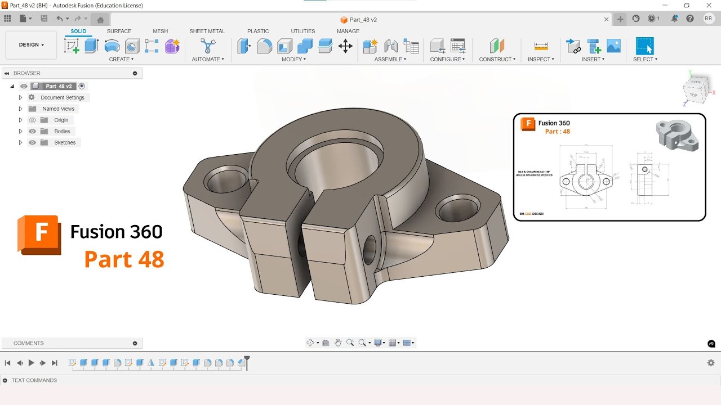The width and height of the screenshot is (721, 405).
Task: Select the Joint tool
Action: point(391,46)
